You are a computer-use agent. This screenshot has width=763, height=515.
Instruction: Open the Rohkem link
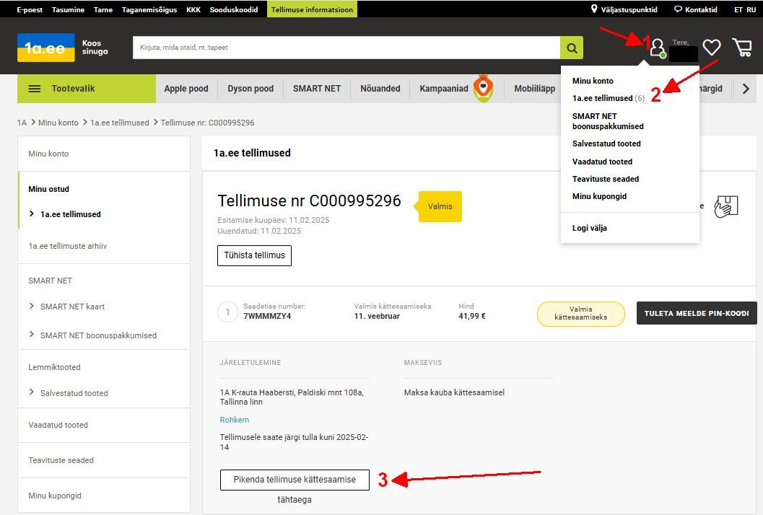[x=235, y=420]
